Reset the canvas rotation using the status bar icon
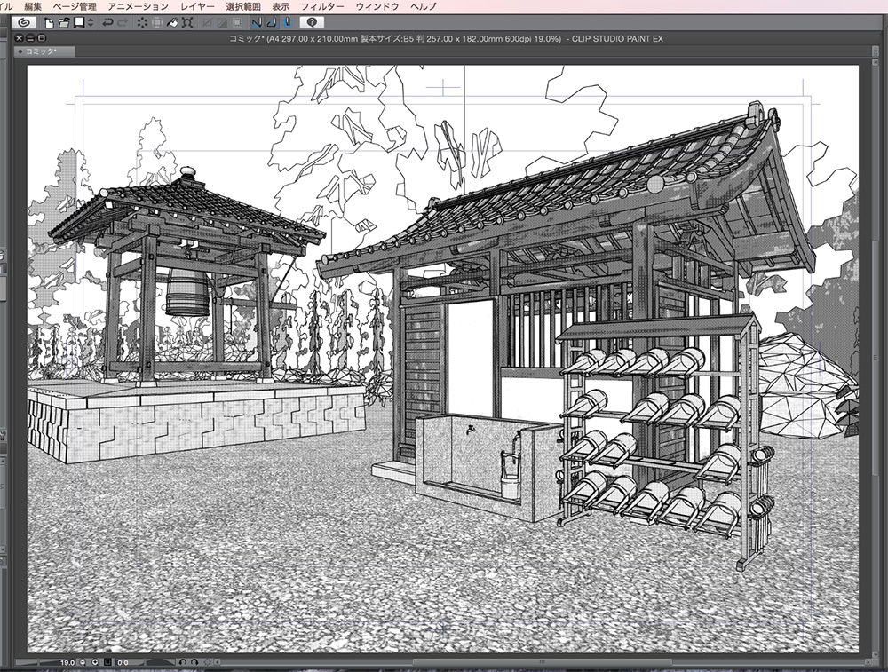This screenshot has width=888, height=672. click(208, 662)
